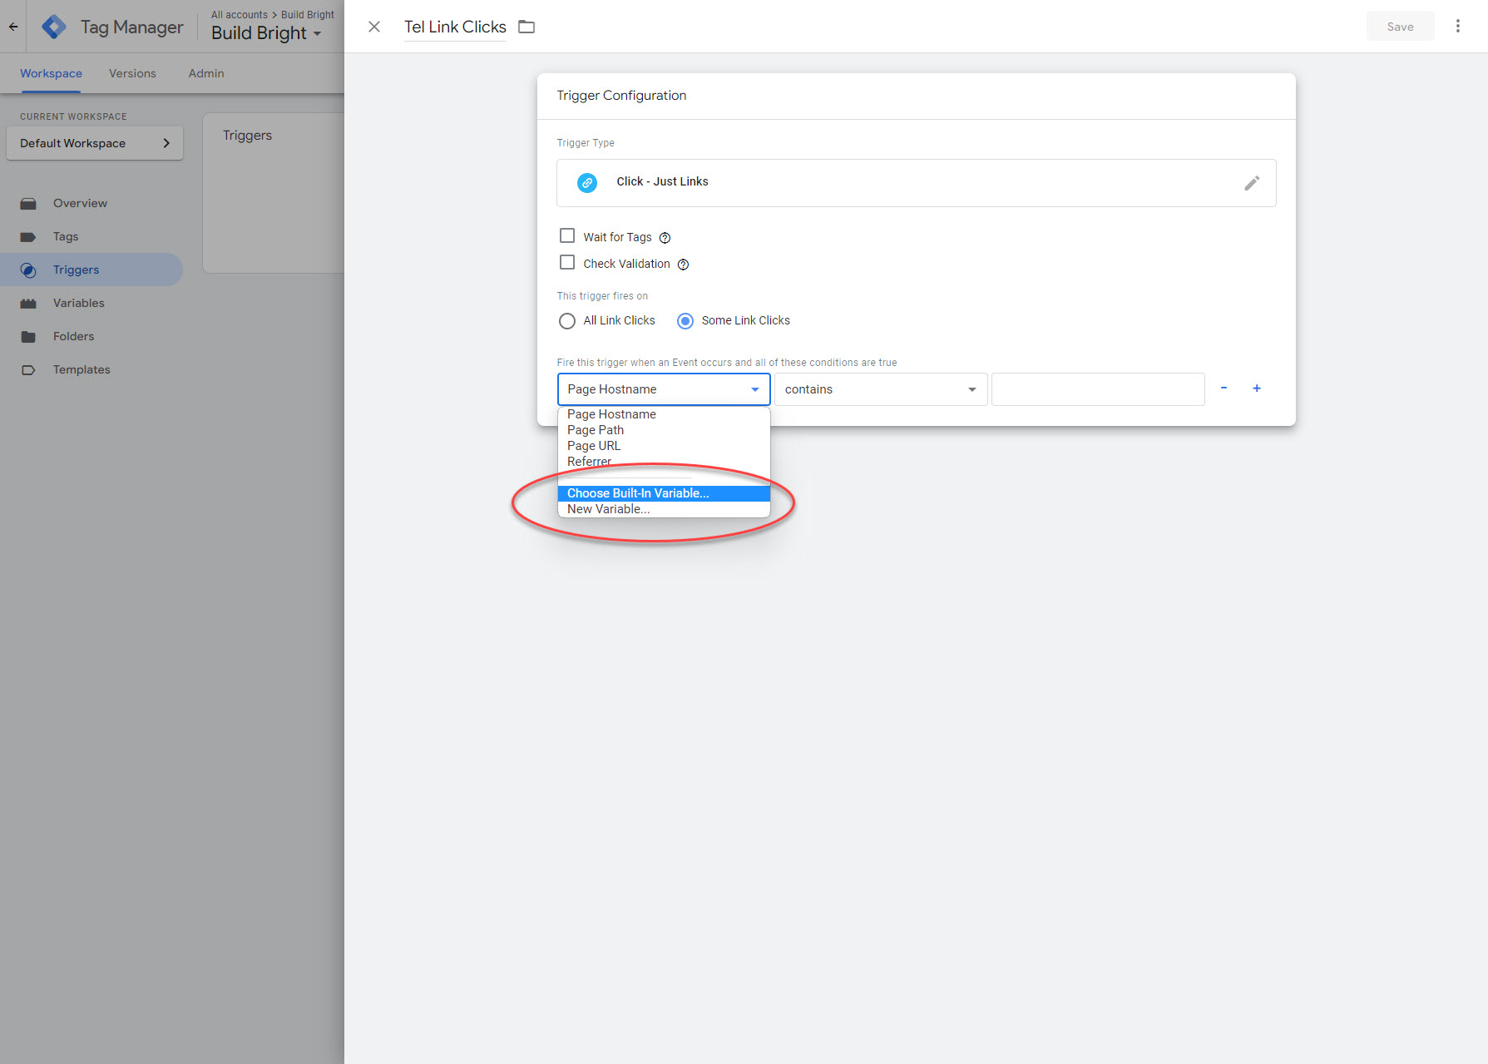Expand the Page Hostname variable dropdown
The width and height of the screenshot is (1488, 1064).
pyautogui.click(x=663, y=389)
